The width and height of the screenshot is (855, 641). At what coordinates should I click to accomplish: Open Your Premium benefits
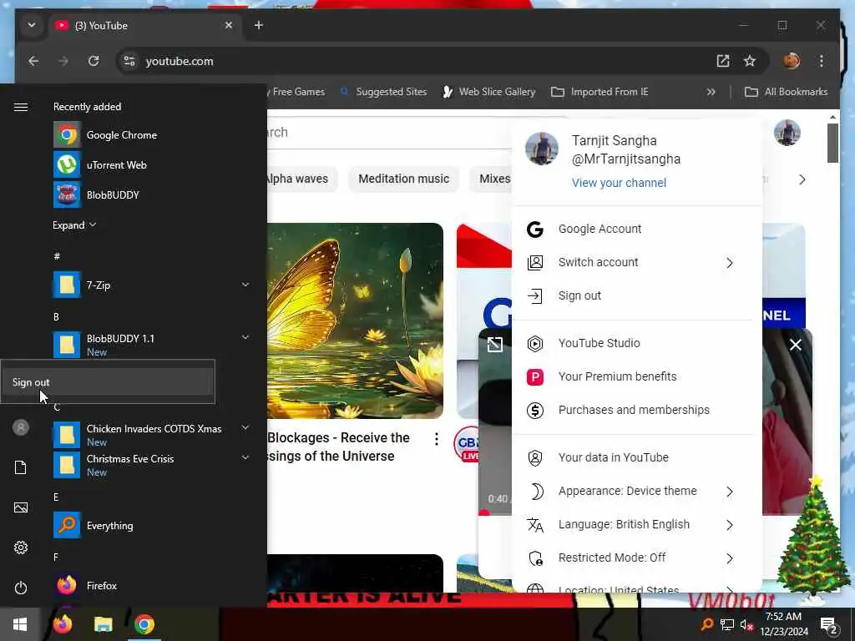tap(637, 376)
